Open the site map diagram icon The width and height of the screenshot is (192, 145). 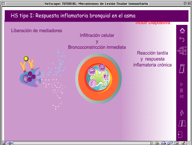(182, 51)
